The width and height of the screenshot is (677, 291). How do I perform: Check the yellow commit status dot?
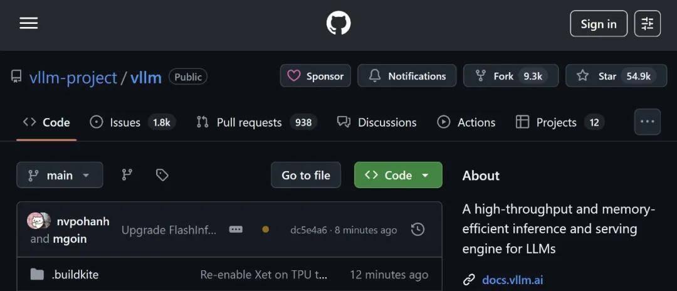(266, 230)
